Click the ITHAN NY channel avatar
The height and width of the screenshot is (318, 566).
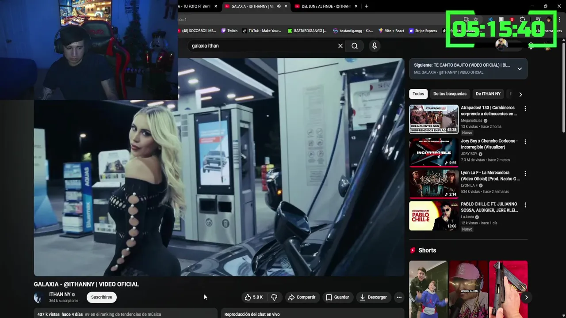tap(39, 297)
